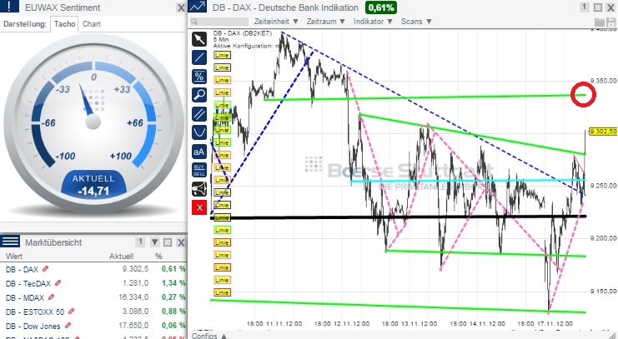Viewport: 618px width, 339px height.
Task: Click the yellow 9.302,50 price label on chart
Action: click(602, 131)
